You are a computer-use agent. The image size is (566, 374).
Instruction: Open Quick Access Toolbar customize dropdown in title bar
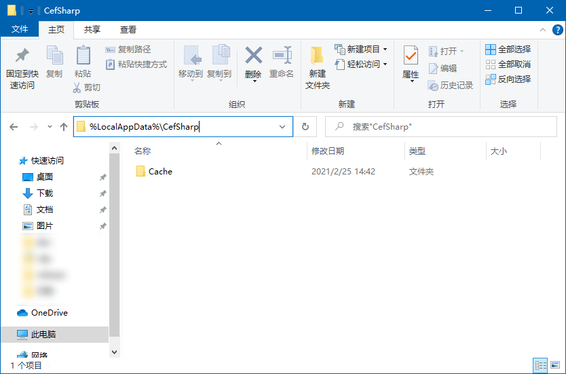[31, 11]
